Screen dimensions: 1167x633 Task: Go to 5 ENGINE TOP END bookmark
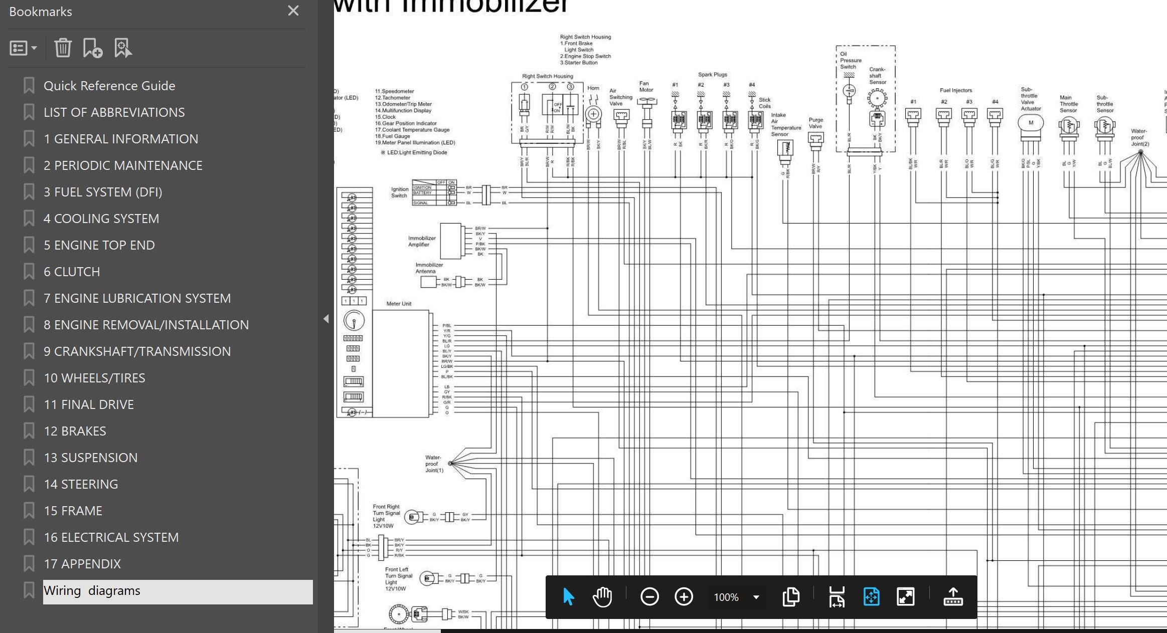[99, 245]
